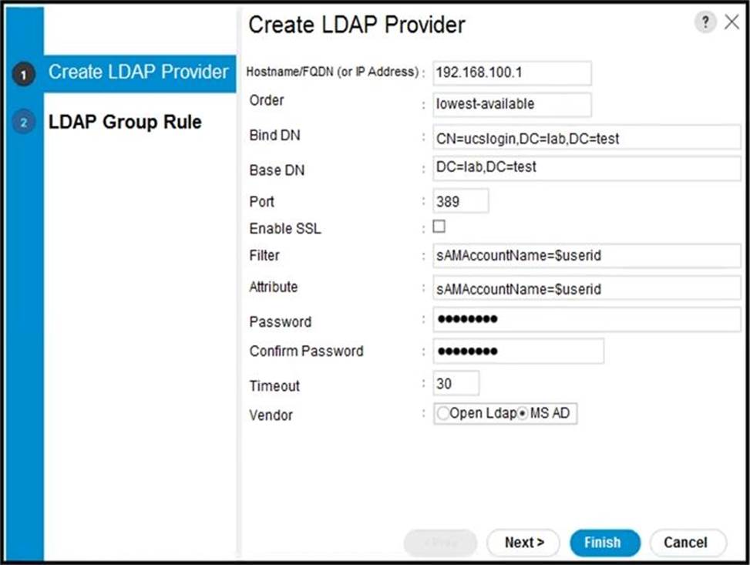Click the Port number field
750x565 pixels.
coord(460,201)
